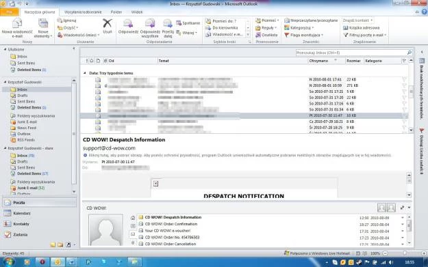The image size is (428, 267).
Task: Click the Spotkanie meeting reply icon
Action: pyautogui.click(x=188, y=23)
